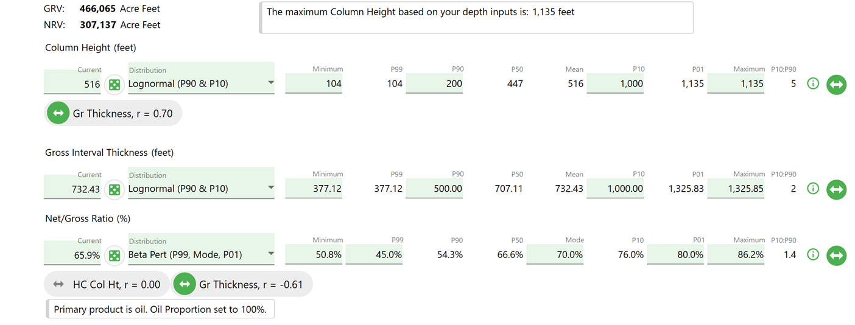Screen dimensions: 855x325
Task: Edit the Net/Gross Ratio Mode value 70.0%
Action: click(555, 255)
